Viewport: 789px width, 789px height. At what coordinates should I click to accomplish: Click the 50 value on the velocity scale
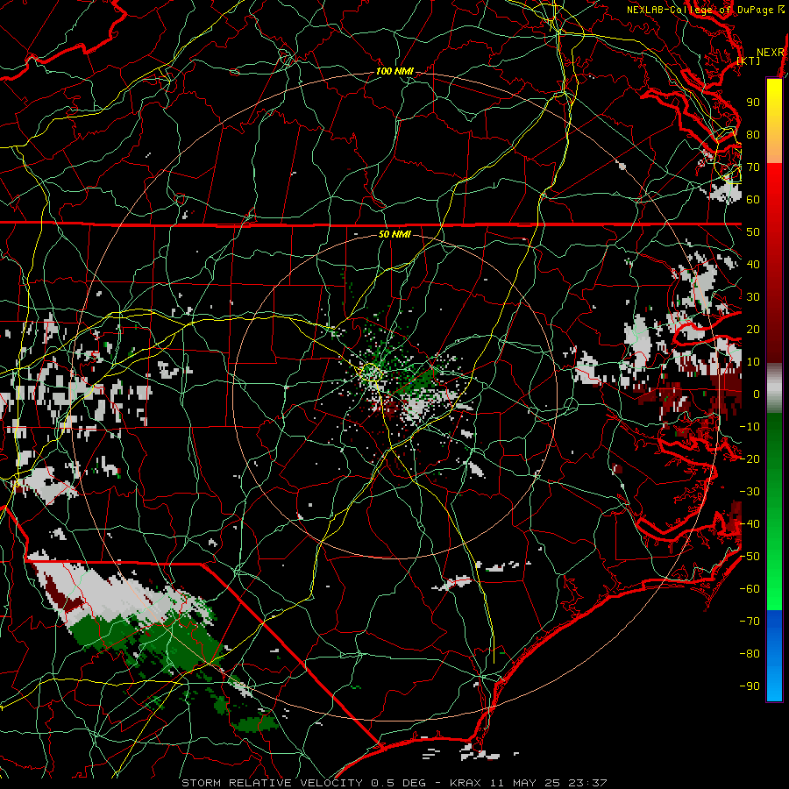tap(753, 232)
